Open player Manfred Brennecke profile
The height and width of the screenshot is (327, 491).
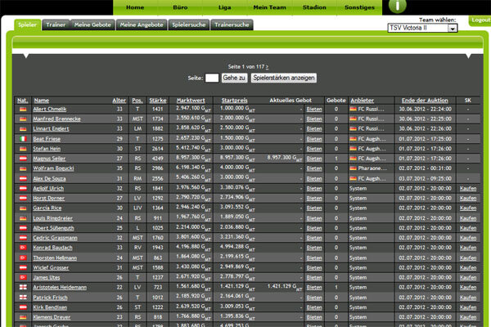56,119
